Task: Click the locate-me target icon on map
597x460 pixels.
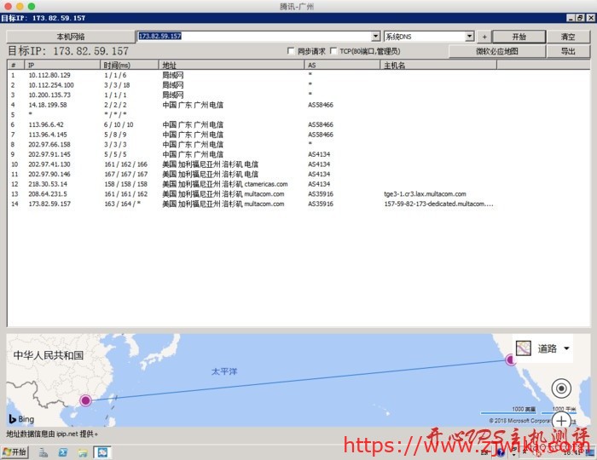Action: [x=561, y=388]
